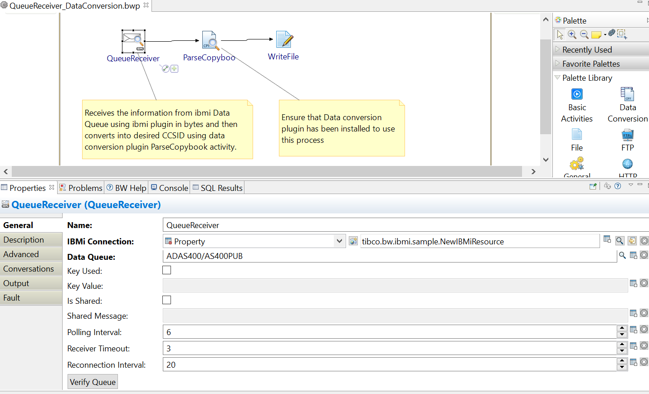Enable the Is Shared checkbox
This screenshot has height=394, width=649.
pos(167,300)
